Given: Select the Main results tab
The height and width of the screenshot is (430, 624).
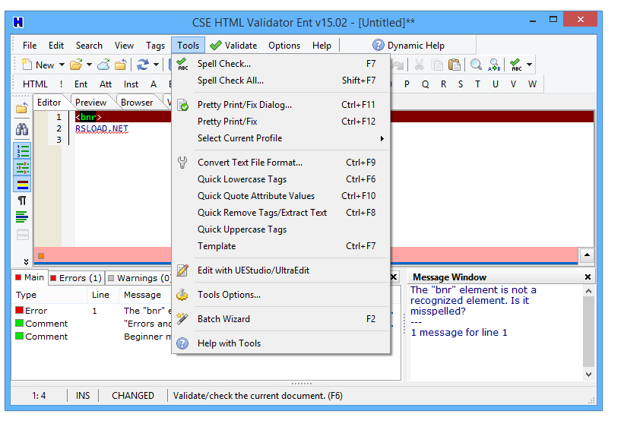Looking at the screenshot, I should (30, 277).
